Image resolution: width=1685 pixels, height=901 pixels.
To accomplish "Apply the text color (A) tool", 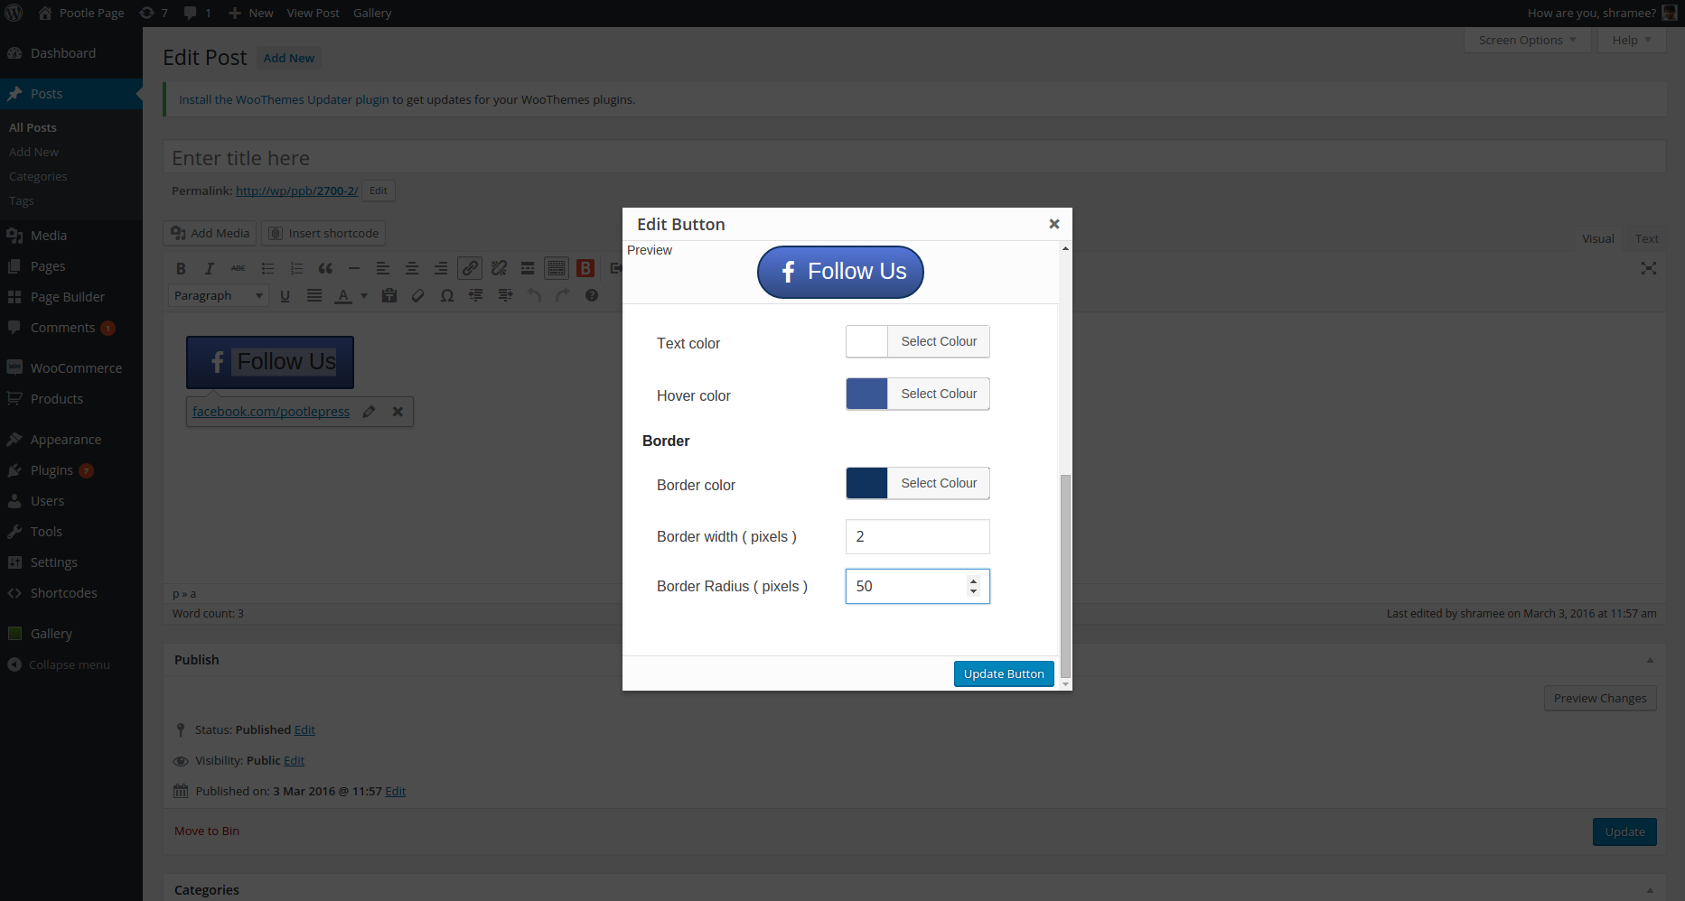I will (x=343, y=295).
